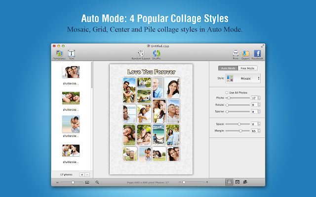
Task: Switch to Free Mode
Action: point(247,68)
